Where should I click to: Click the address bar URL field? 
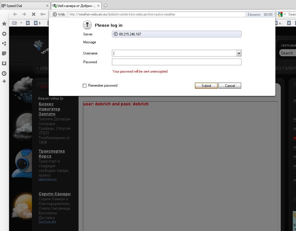157,14
